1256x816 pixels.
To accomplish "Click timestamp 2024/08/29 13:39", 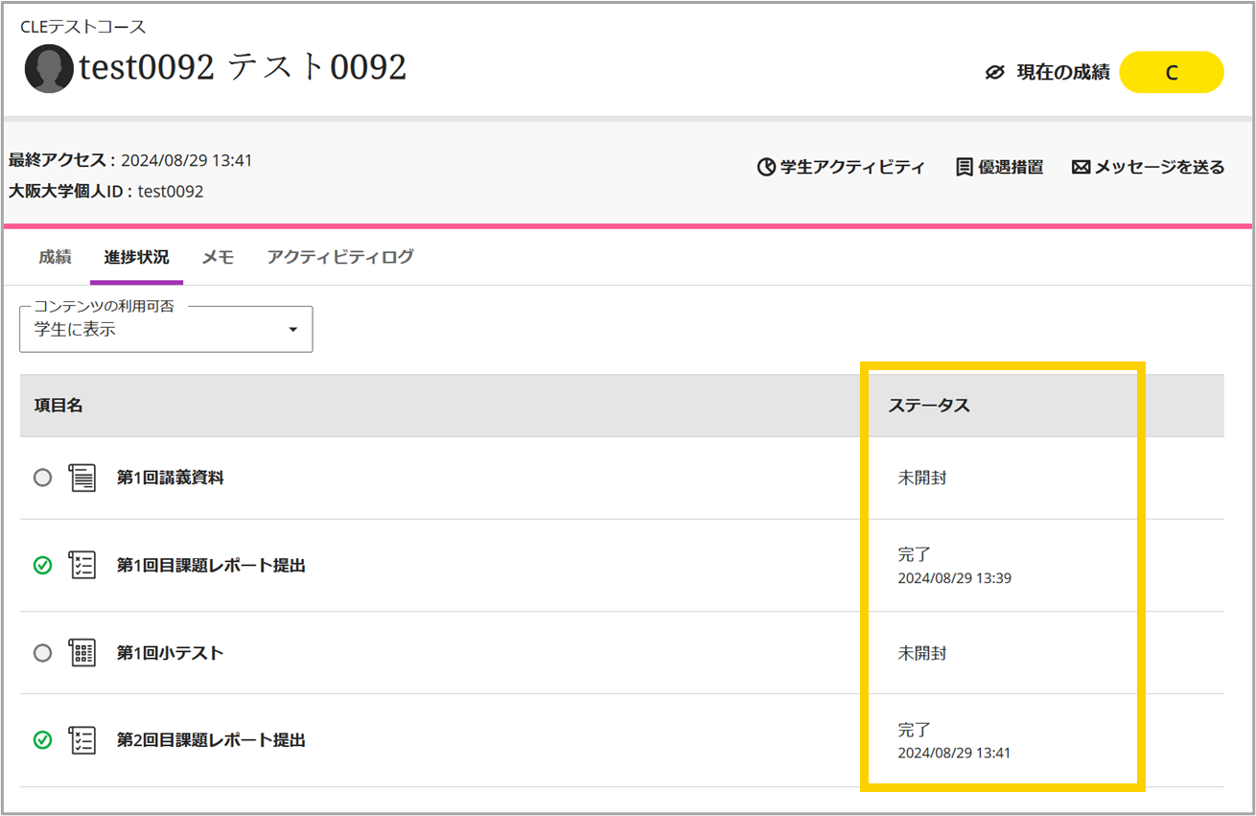I will click(x=954, y=578).
